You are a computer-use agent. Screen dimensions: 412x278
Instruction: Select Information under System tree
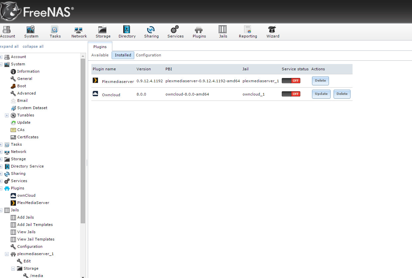tap(28, 71)
